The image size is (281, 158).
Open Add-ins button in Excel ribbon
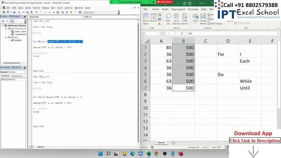pos(168,19)
